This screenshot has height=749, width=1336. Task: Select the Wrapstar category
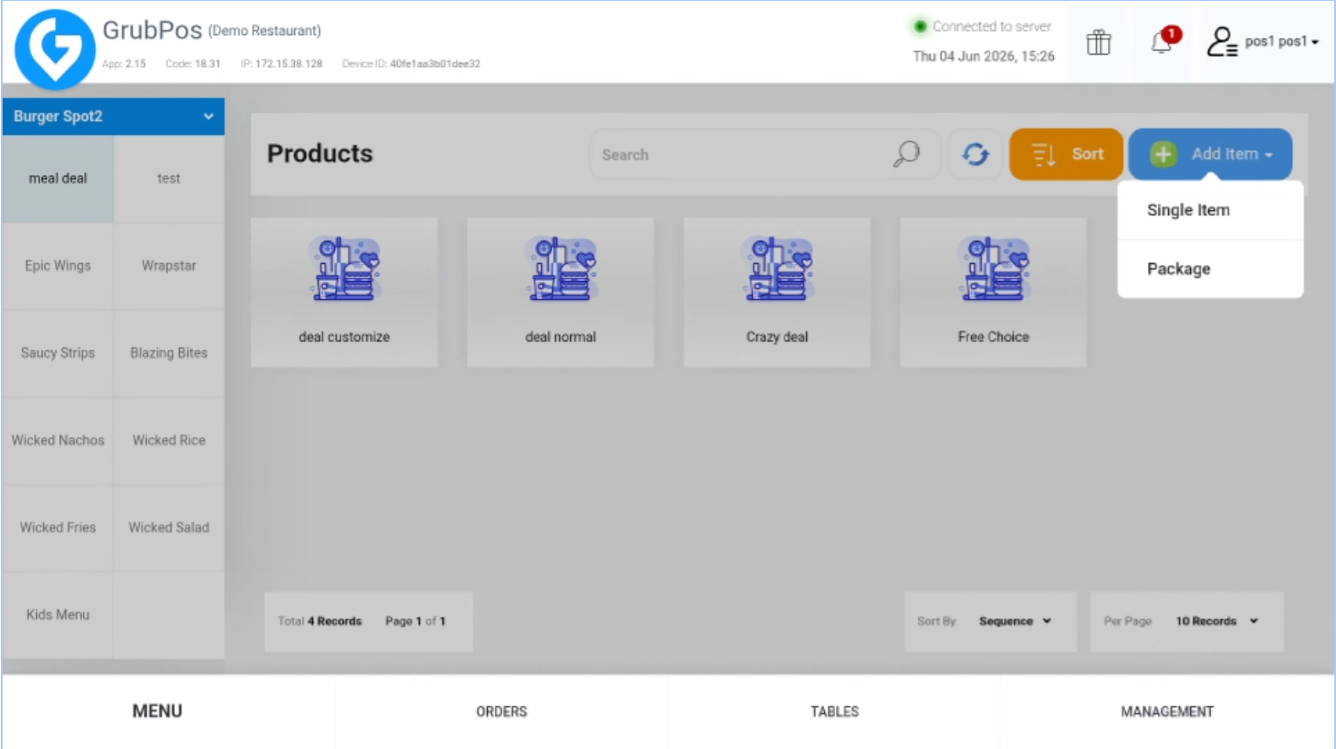point(169,266)
